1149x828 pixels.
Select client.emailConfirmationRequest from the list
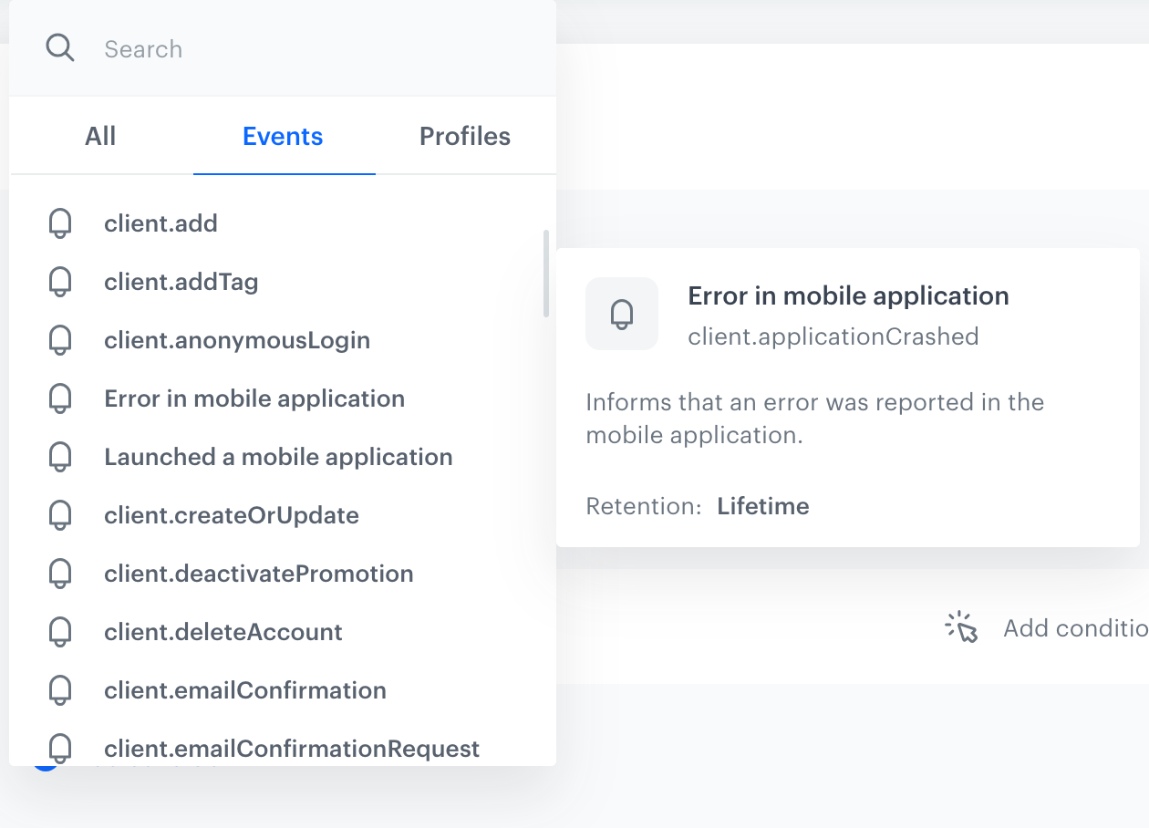[x=292, y=749]
